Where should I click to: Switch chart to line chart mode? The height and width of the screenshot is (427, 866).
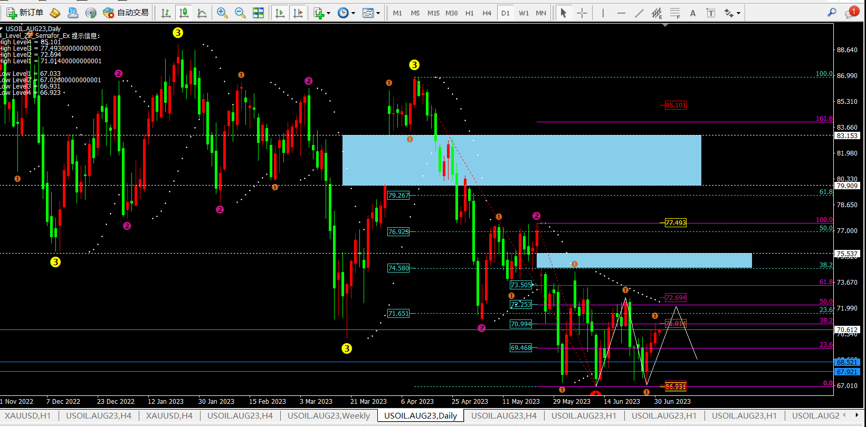pos(202,13)
